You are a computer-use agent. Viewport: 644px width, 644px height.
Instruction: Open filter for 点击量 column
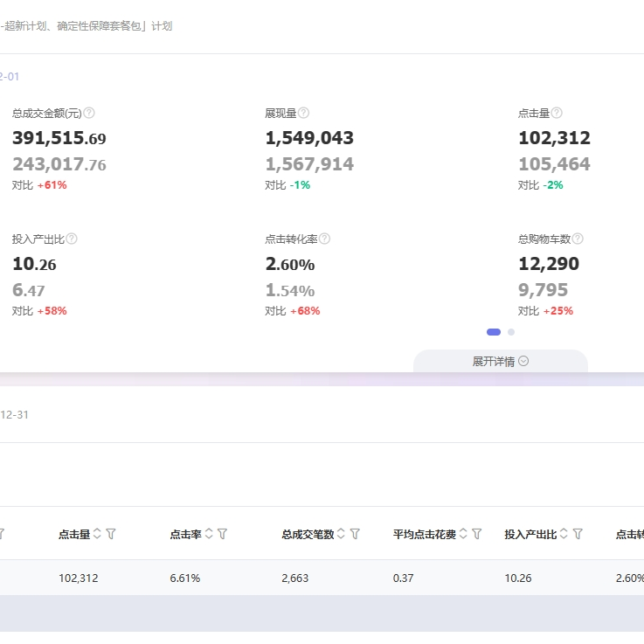(111, 534)
